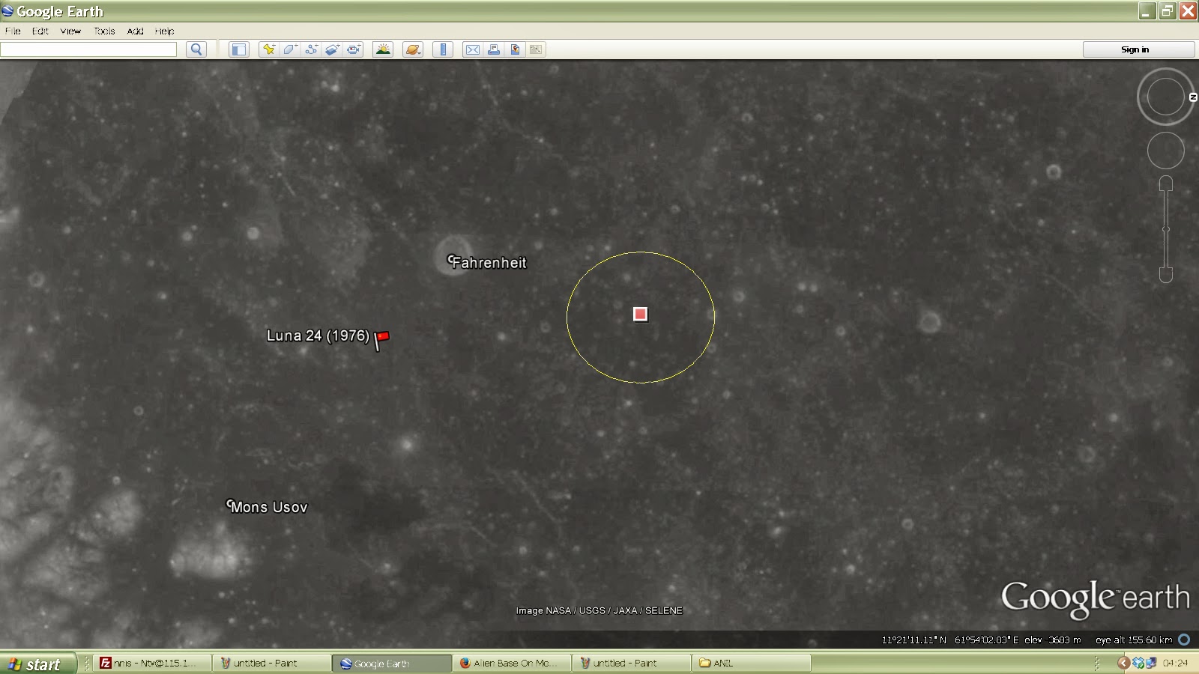Image resolution: width=1199 pixels, height=674 pixels.
Task: Open the Windows start menu
Action: click(x=37, y=664)
